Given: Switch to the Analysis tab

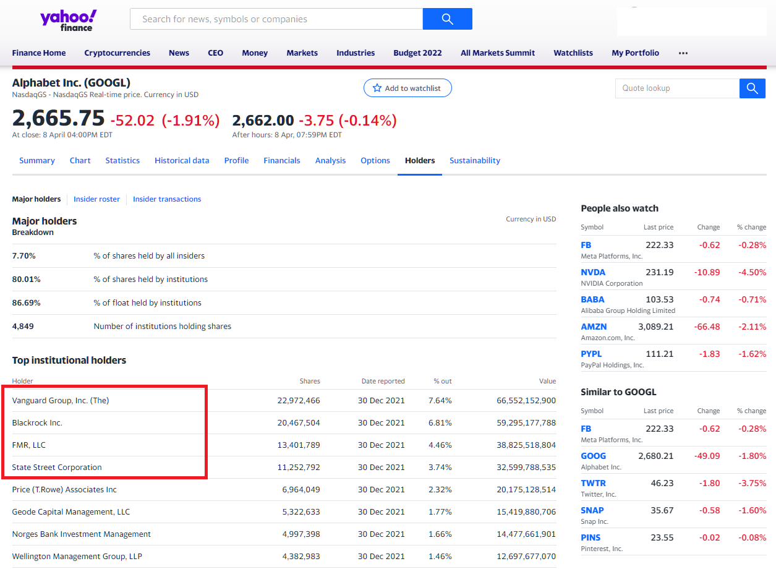Looking at the screenshot, I should click(x=331, y=161).
